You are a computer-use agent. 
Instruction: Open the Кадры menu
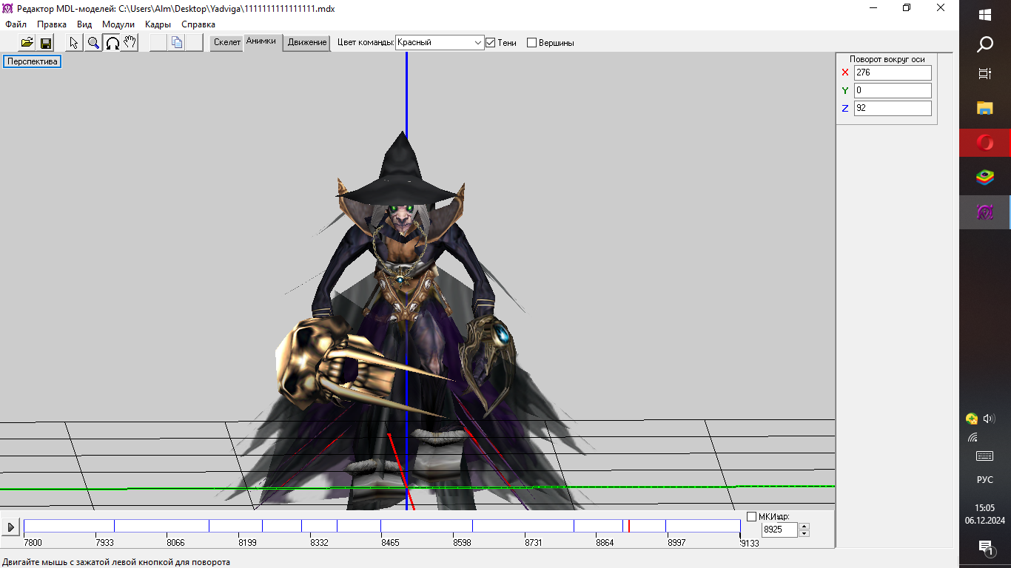tap(158, 24)
